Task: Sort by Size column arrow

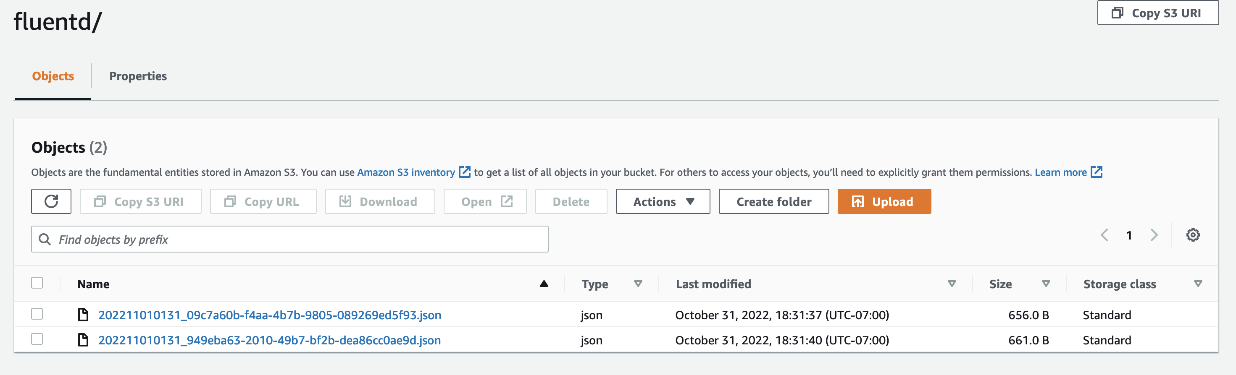Action: (x=1046, y=284)
